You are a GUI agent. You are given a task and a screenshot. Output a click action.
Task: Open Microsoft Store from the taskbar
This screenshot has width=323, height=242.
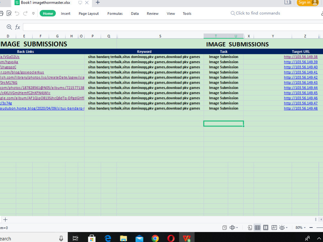pyautogui.click(x=92, y=238)
